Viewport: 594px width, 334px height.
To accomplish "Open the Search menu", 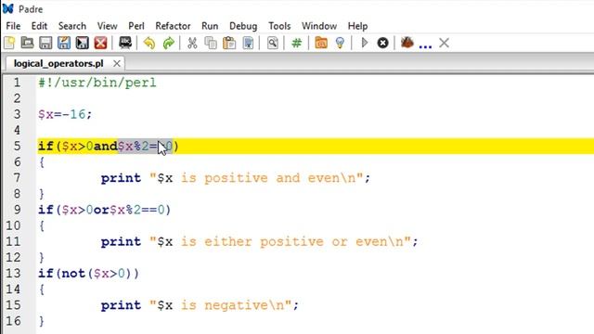I will pyautogui.click(x=72, y=26).
